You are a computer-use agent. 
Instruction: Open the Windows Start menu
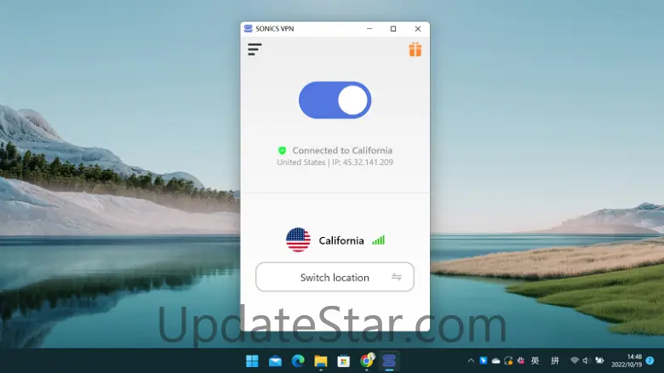[252, 361]
